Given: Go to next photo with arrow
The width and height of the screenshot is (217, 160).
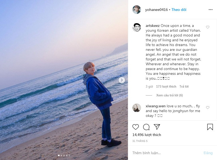Looking at the screenshot, I should coord(122,80).
